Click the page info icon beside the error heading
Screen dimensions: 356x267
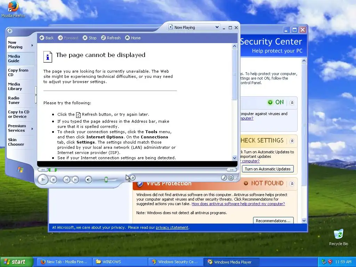tap(48, 57)
